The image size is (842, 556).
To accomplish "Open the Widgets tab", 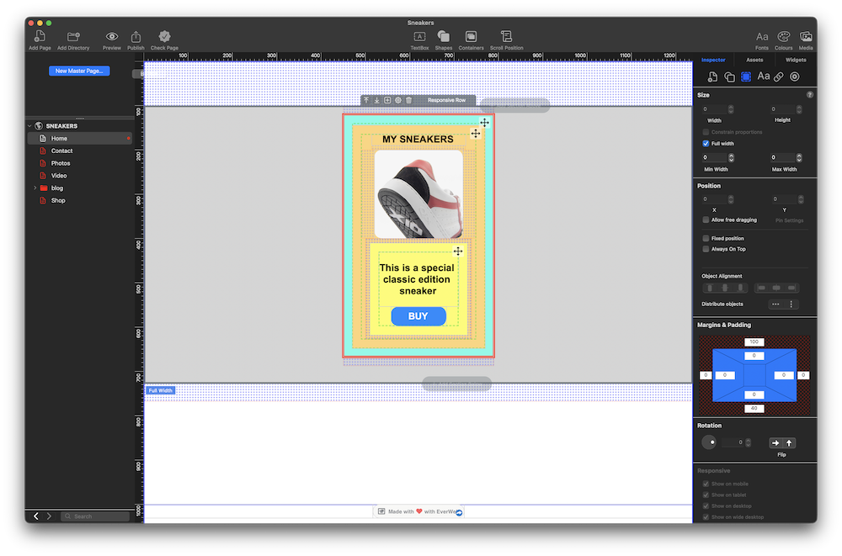I will (795, 60).
